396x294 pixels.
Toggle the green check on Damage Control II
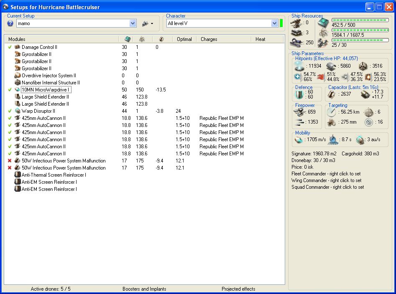pos(10,47)
